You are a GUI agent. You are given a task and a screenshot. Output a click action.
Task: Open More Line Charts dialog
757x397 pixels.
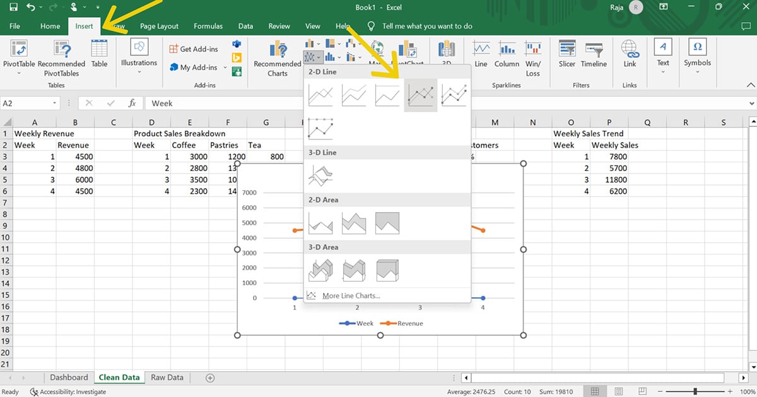pos(351,295)
